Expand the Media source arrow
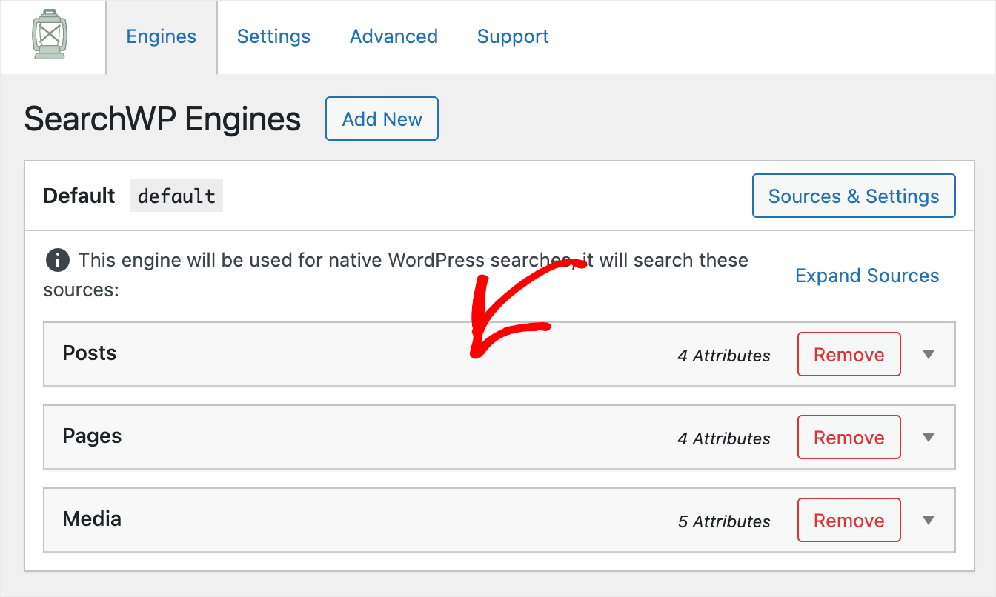 (929, 521)
